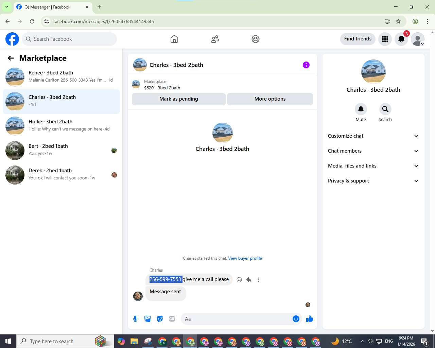This screenshot has width=435, height=348.
Task: Reply to Charles's message arrow icon
Action: 249,280
